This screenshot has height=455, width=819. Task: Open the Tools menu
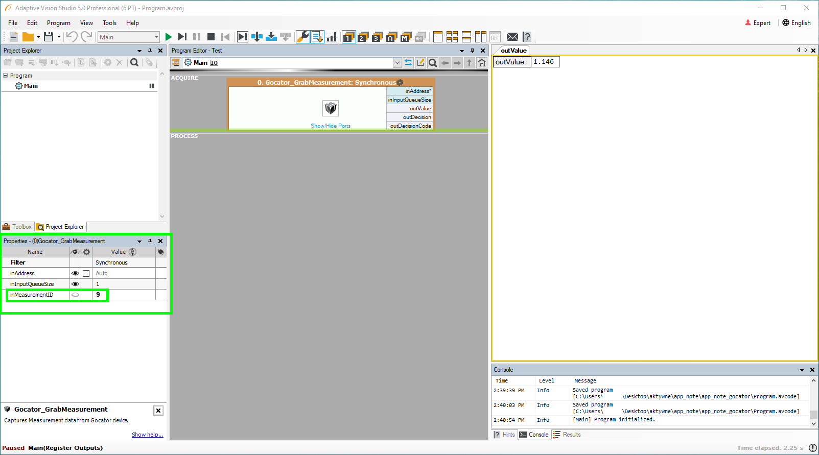click(x=109, y=23)
